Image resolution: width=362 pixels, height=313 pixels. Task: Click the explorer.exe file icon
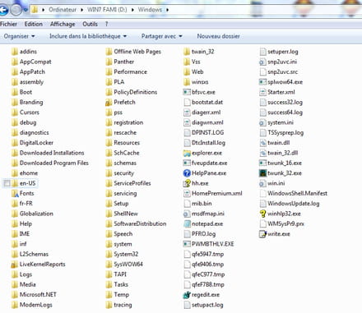click(187, 153)
